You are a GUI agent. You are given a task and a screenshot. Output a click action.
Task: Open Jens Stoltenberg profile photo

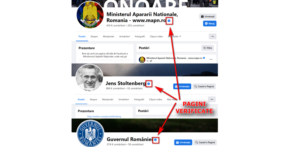point(89,78)
